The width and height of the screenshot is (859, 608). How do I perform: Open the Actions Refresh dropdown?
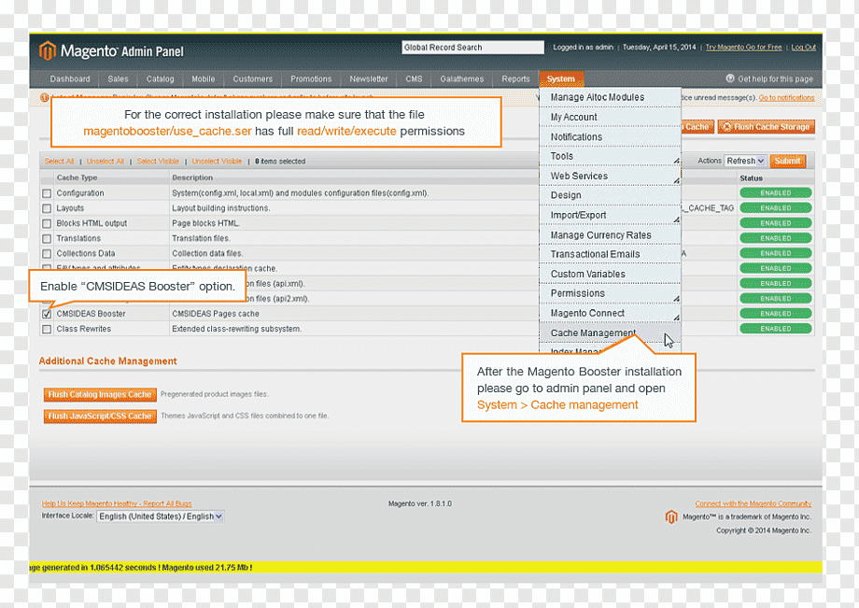click(x=745, y=161)
